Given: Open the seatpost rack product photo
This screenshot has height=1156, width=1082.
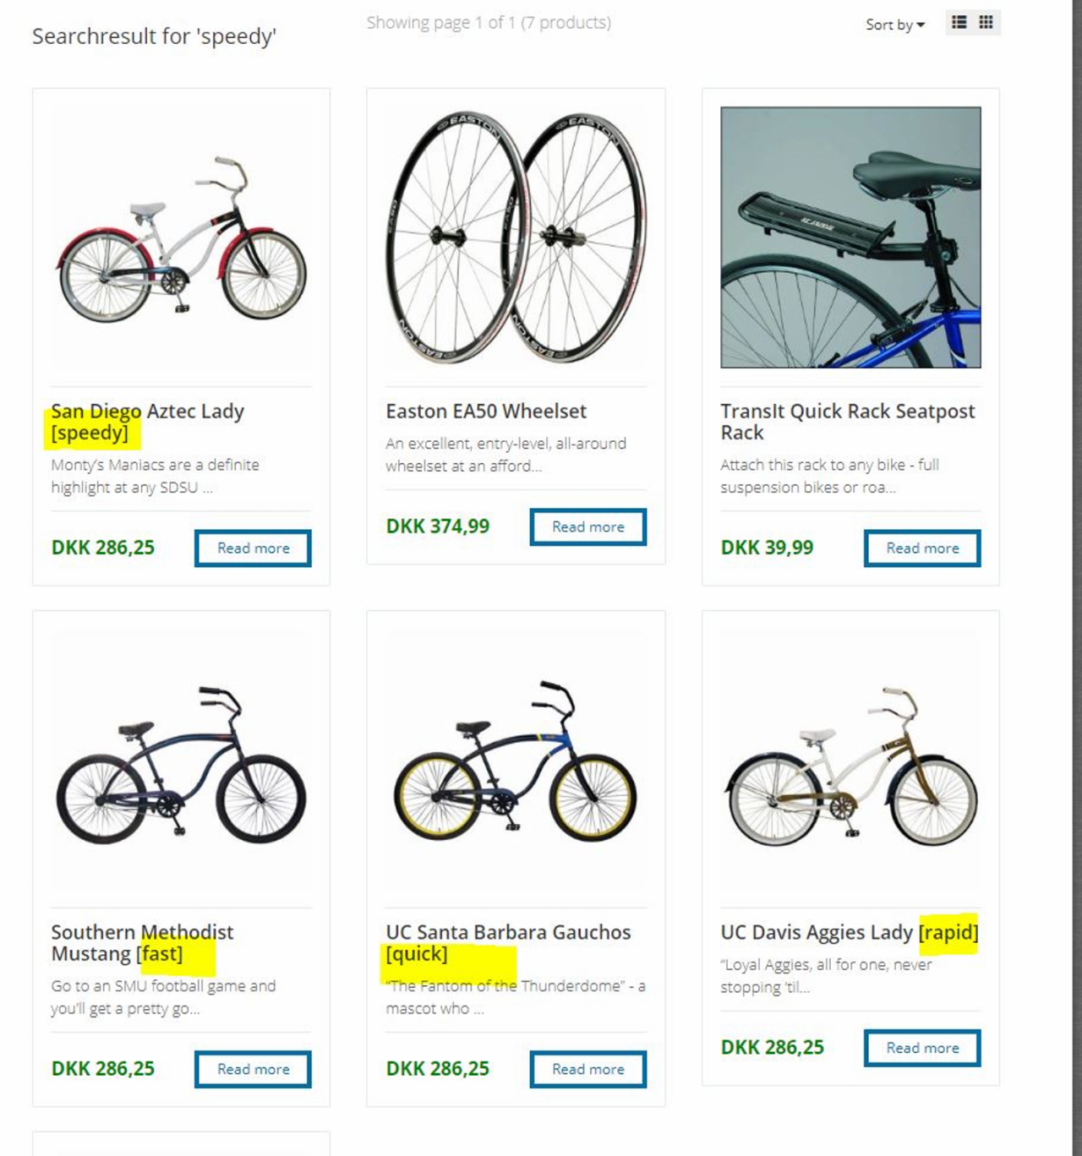Looking at the screenshot, I should pos(850,237).
